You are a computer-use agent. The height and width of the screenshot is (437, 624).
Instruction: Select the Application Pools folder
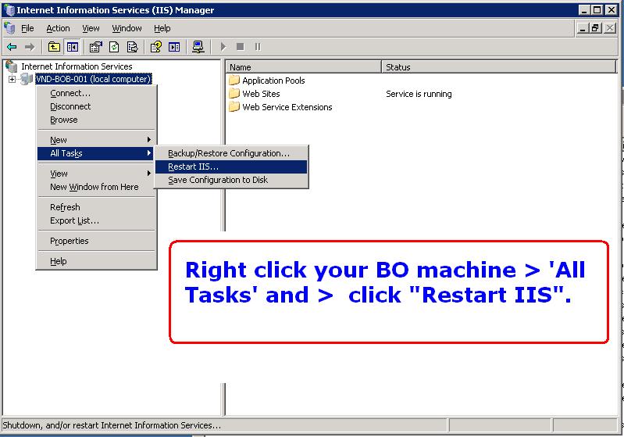point(267,81)
